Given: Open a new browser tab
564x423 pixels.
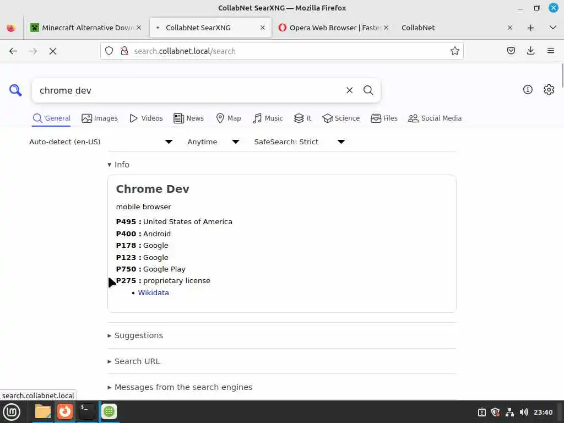Looking at the screenshot, I should (530, 28).
